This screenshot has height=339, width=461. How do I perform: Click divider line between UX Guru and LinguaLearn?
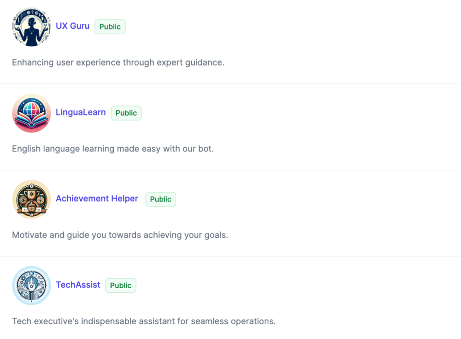click(230, 84)
